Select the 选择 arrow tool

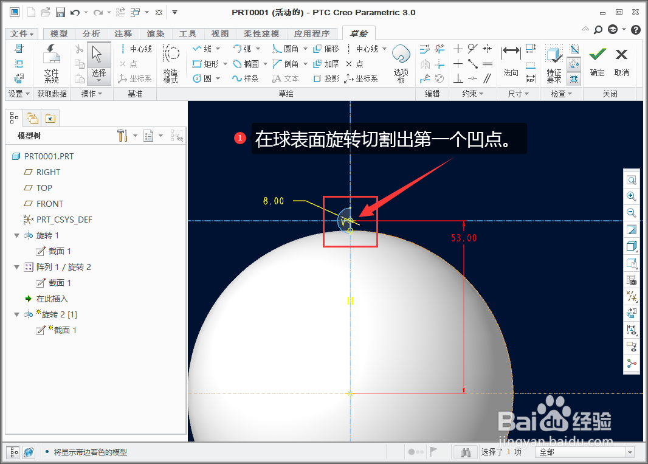(98, 63)
